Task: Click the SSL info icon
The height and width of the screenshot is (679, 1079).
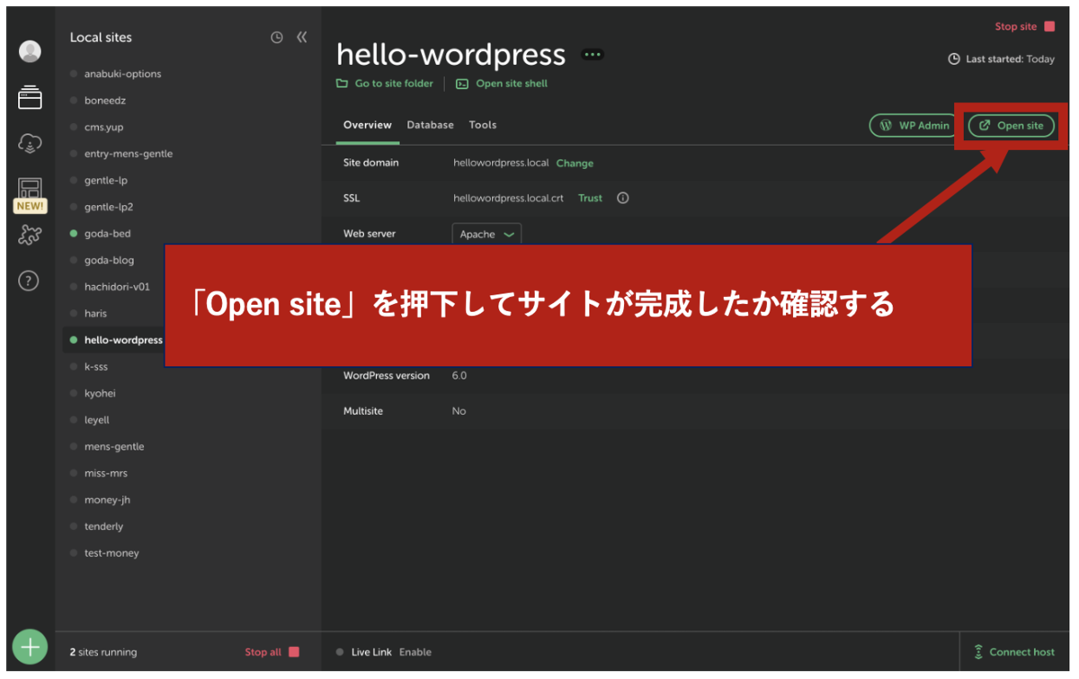Action: click(x=623, y=198)
